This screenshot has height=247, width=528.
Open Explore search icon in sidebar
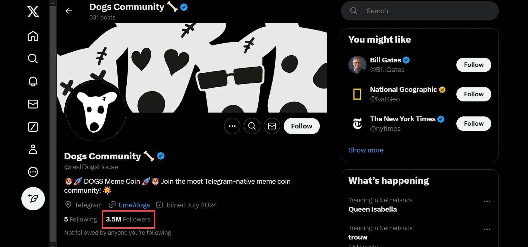pyautogui.click(x=33, y=59)
